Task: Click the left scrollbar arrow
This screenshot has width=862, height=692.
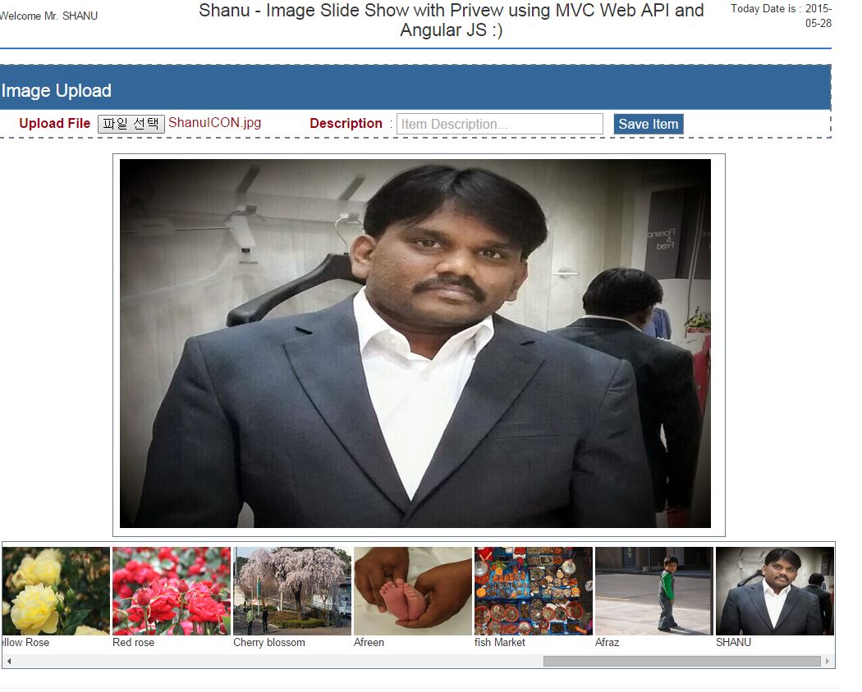Action: [9, 661]
